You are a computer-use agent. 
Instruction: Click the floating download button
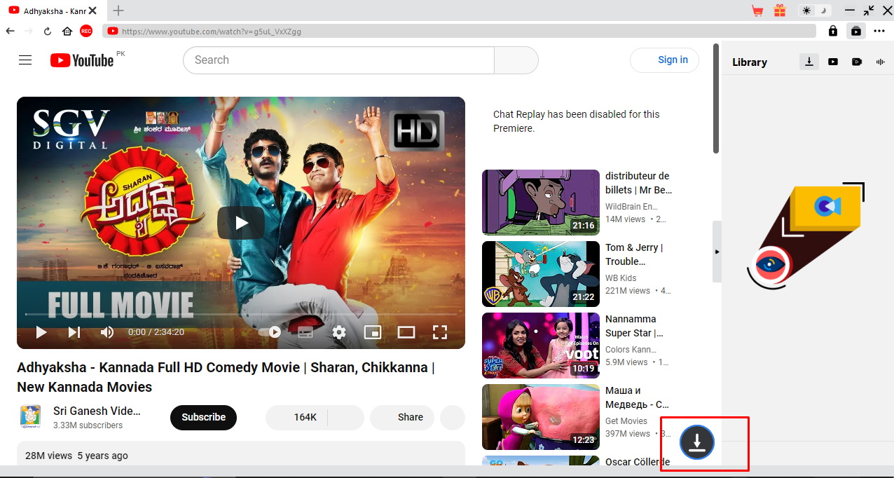point(696,442)
